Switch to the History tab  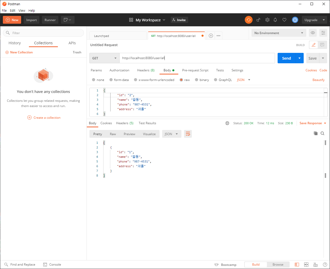tap(15, 43)
